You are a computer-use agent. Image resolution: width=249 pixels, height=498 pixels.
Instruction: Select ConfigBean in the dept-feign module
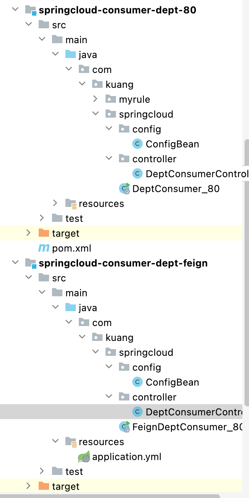[x=172, y=382]
